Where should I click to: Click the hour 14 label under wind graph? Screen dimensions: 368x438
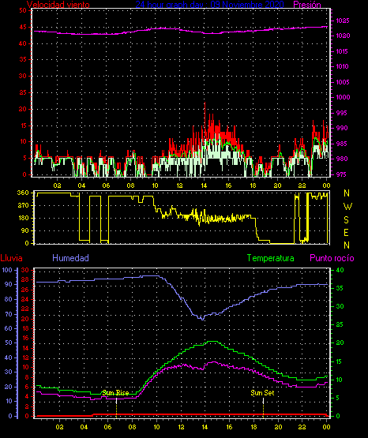[x=204, y=185]
